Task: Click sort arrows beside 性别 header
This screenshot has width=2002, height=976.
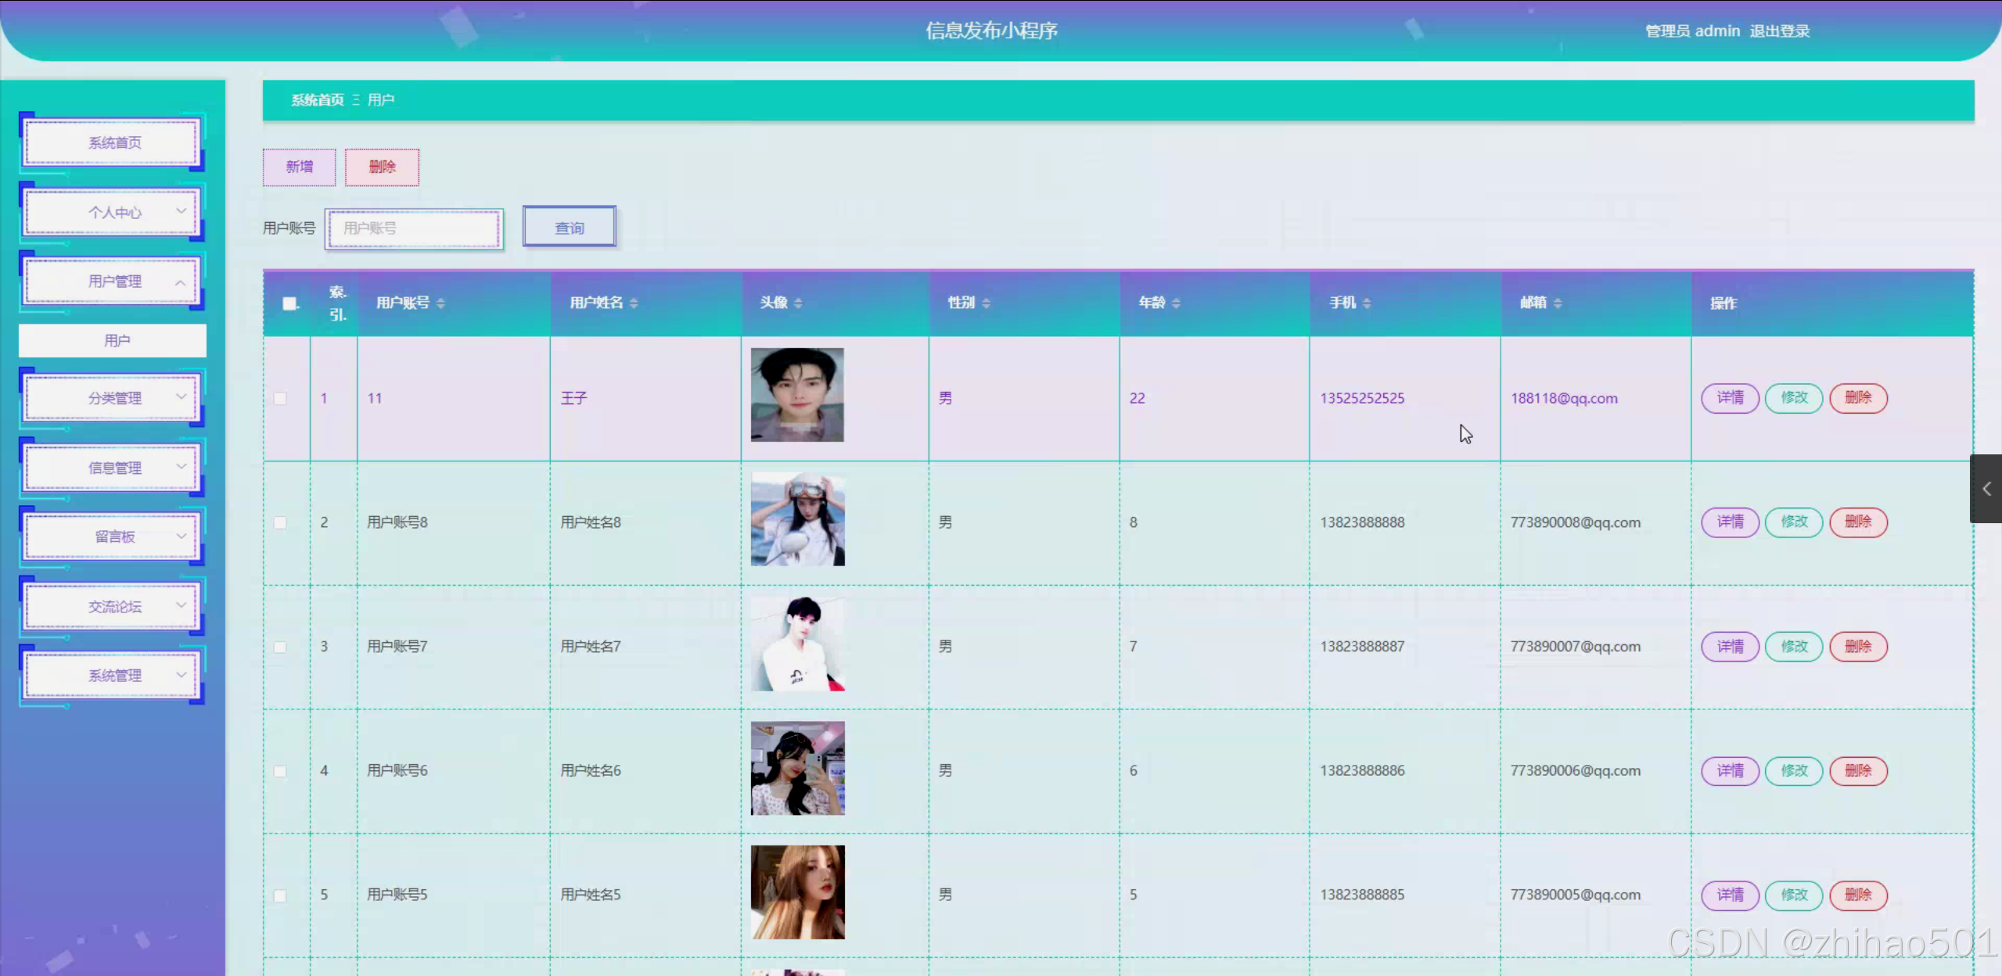Action: (x=986, y=303)
